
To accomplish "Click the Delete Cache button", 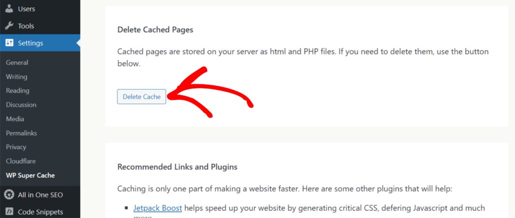I will (141, 97).
